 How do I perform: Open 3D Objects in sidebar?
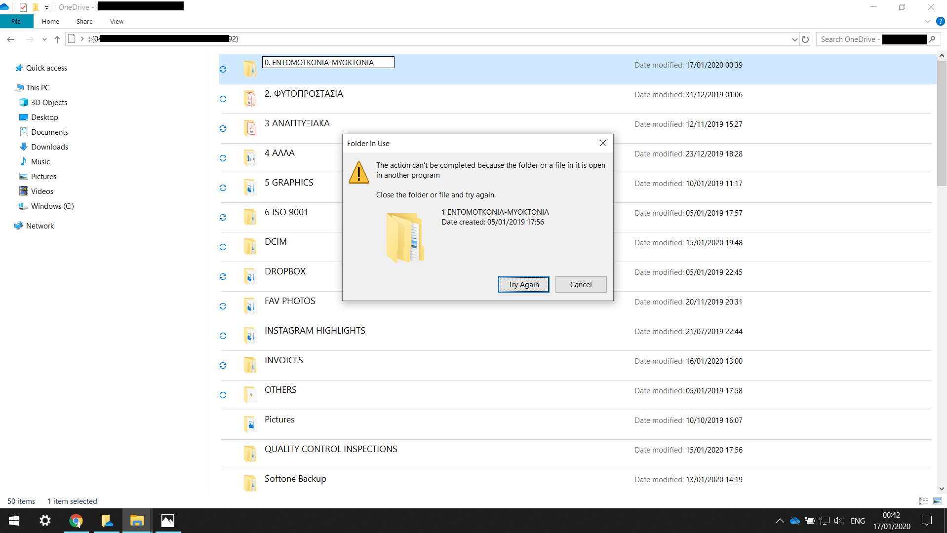tap(49, 103)
